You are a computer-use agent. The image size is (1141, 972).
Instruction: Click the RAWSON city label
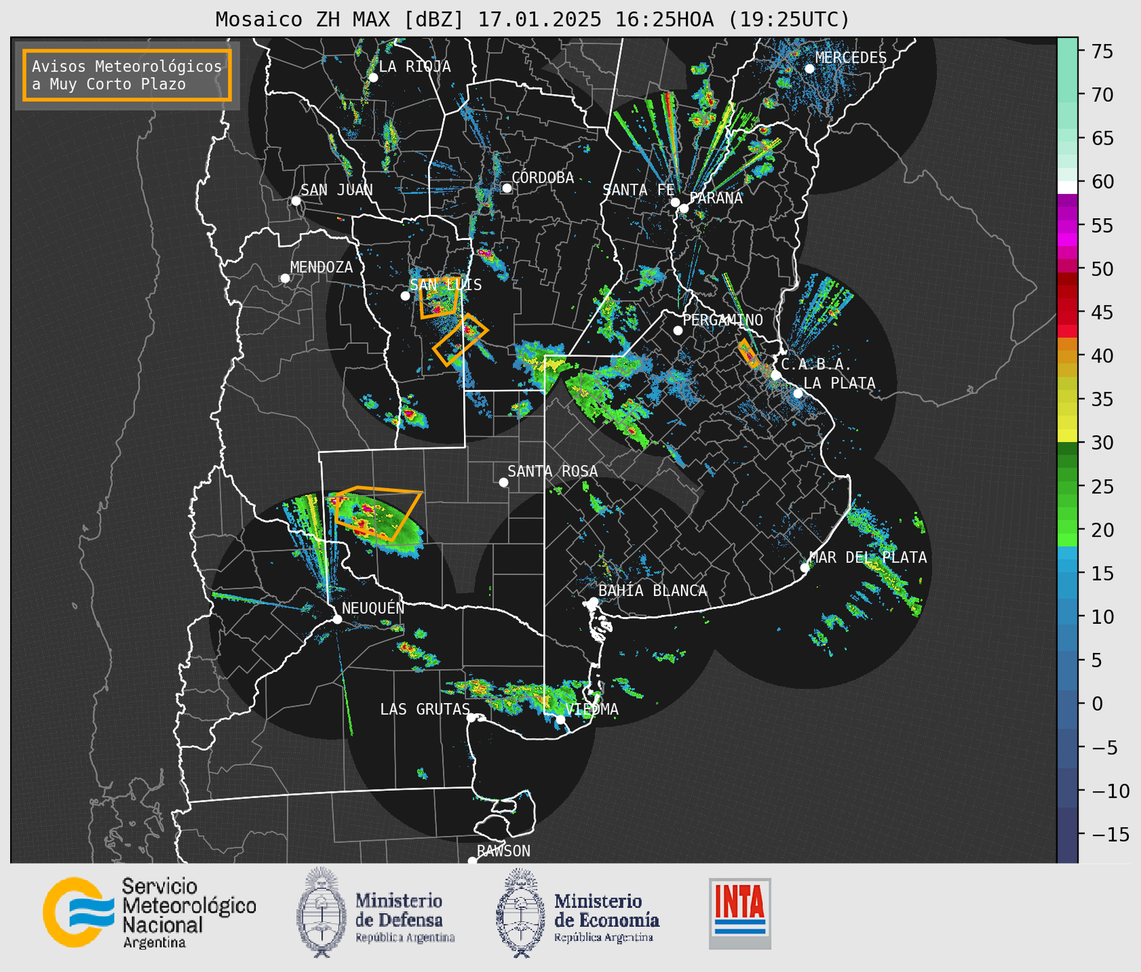503,851
